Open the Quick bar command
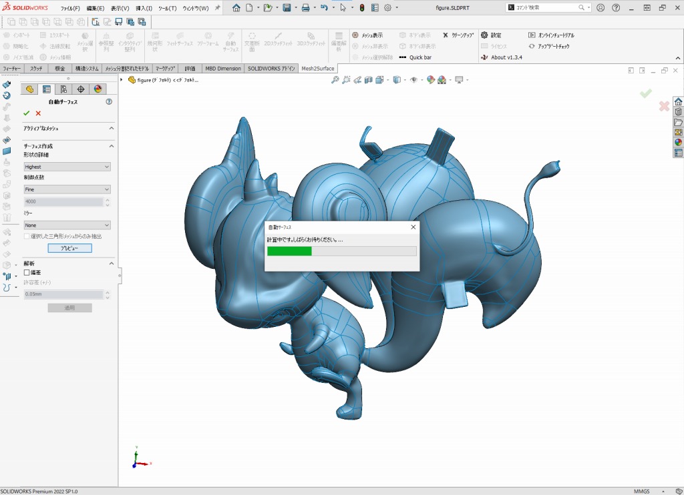684x495 pixels. pyautogui.click(x=415, y=57)
